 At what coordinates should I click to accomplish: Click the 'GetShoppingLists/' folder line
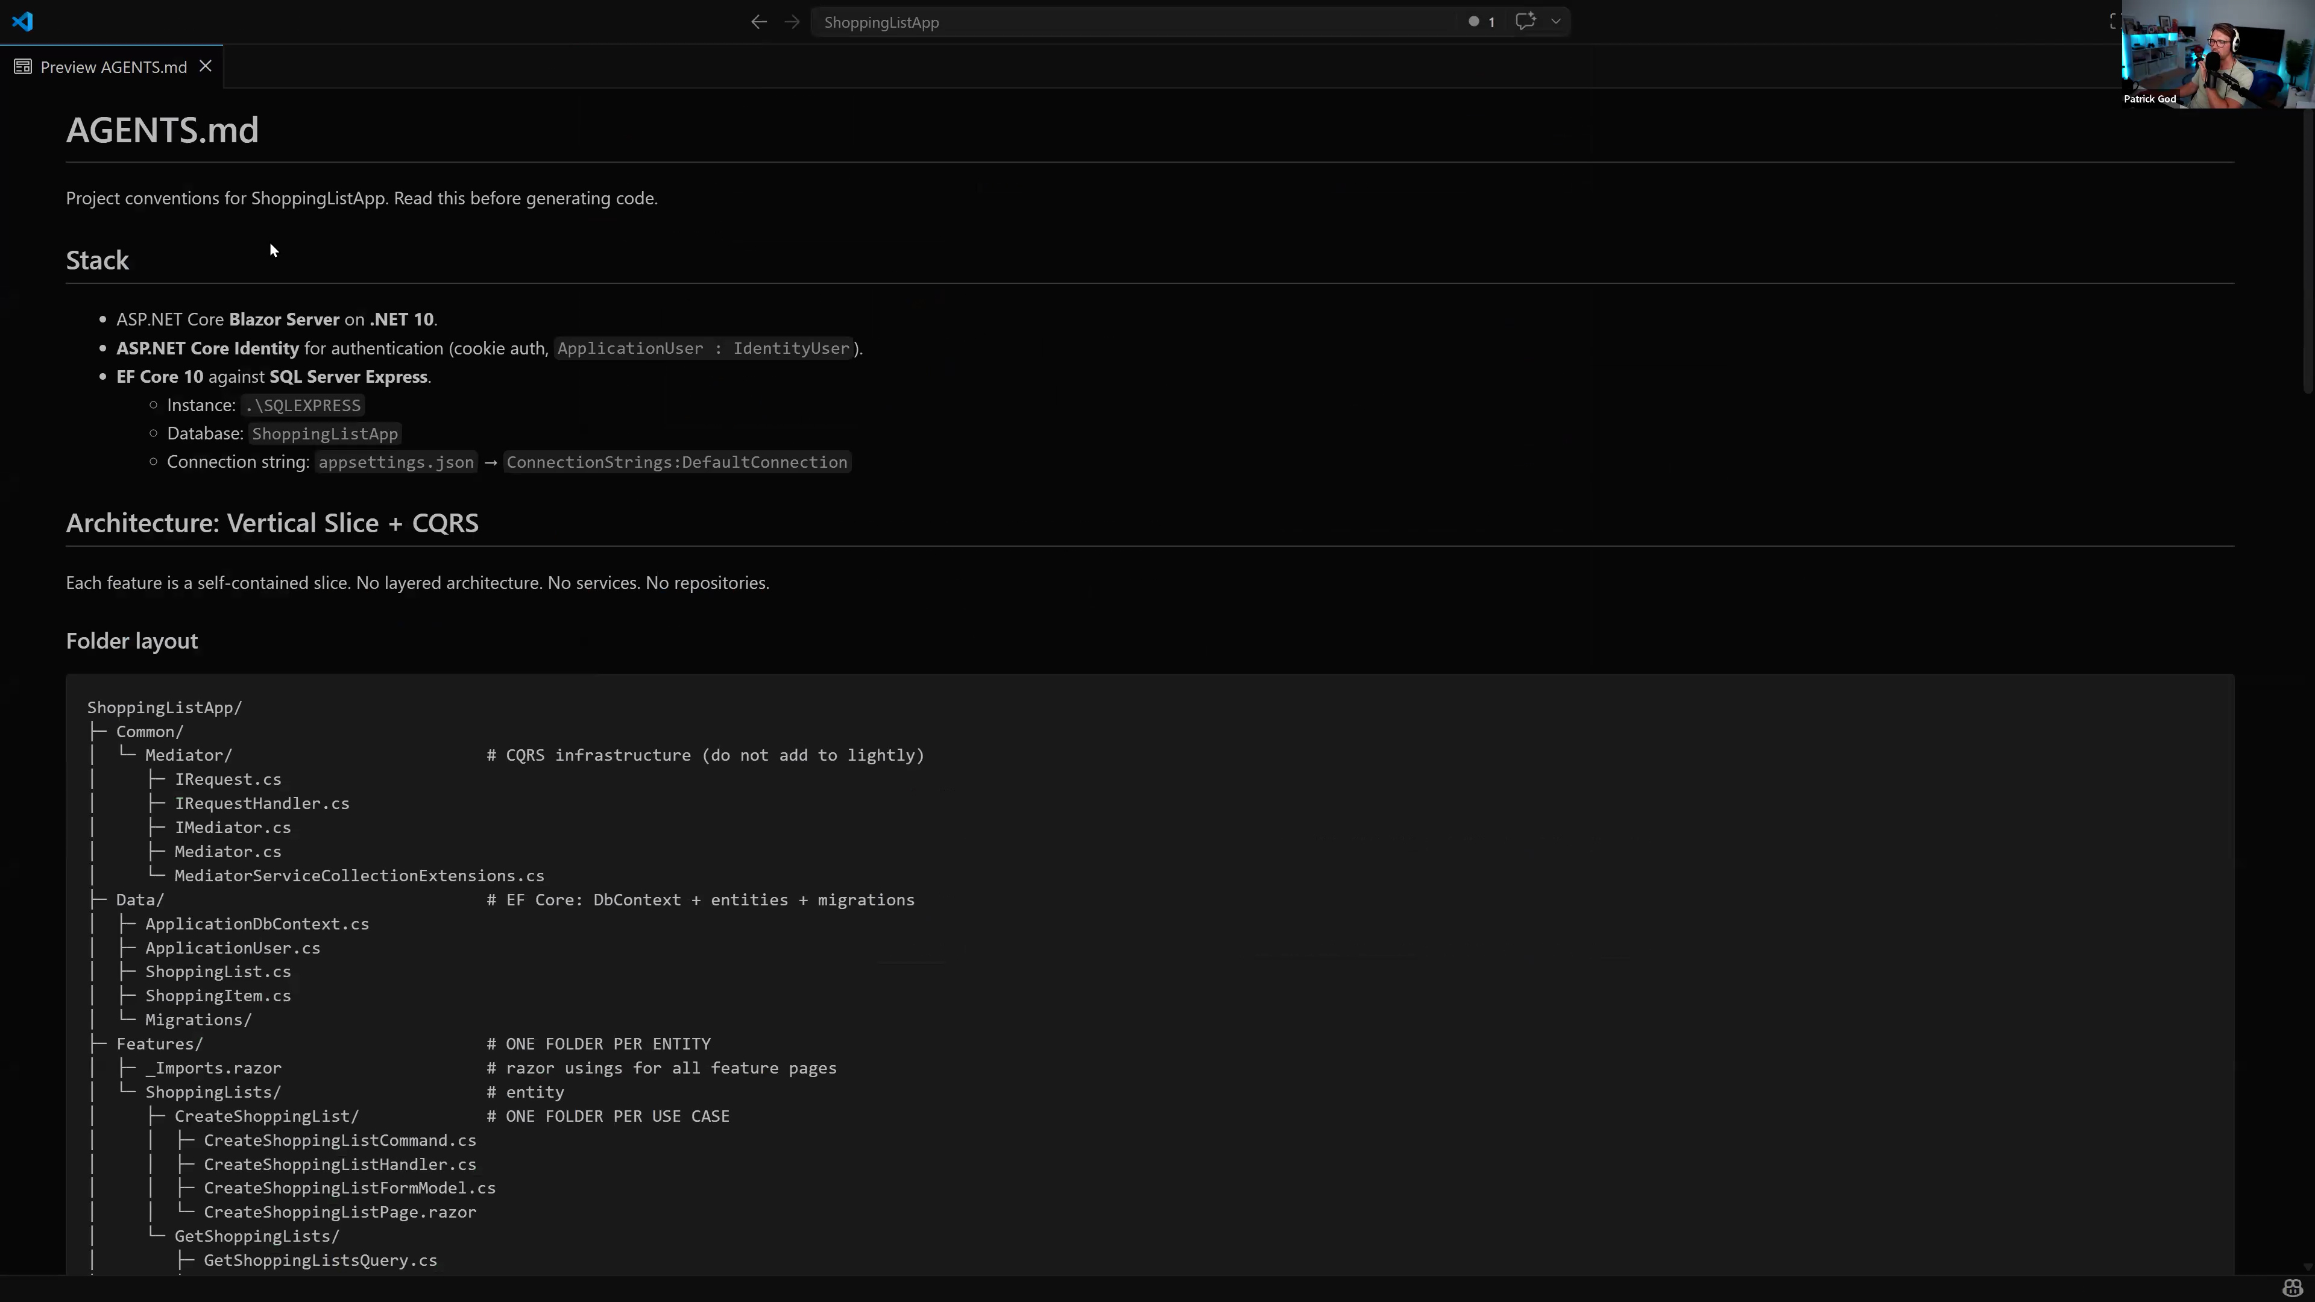[x=257, y=1236]
